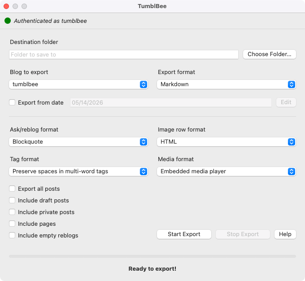Close the TumblBee window with red button

(x=6, y=6)
